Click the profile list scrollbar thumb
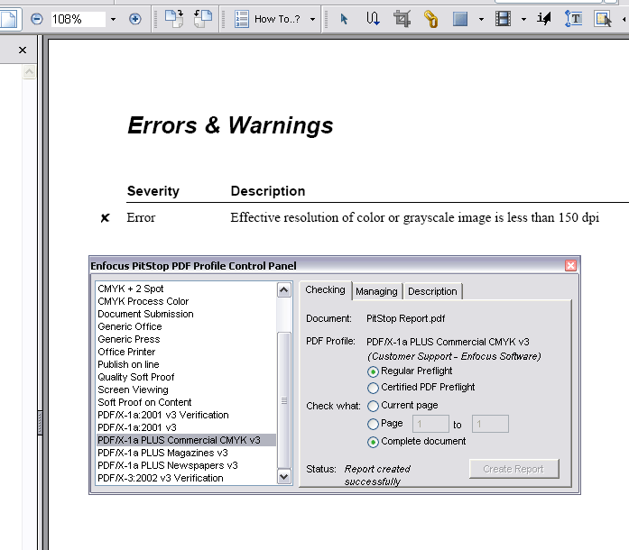The height and width of the screenshot is (550, 629). tap(284, 400)
